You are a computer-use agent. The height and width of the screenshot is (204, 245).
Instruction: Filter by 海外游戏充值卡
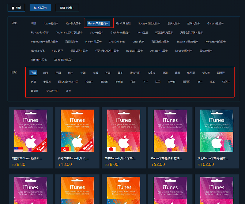click(x=160, y=42)
